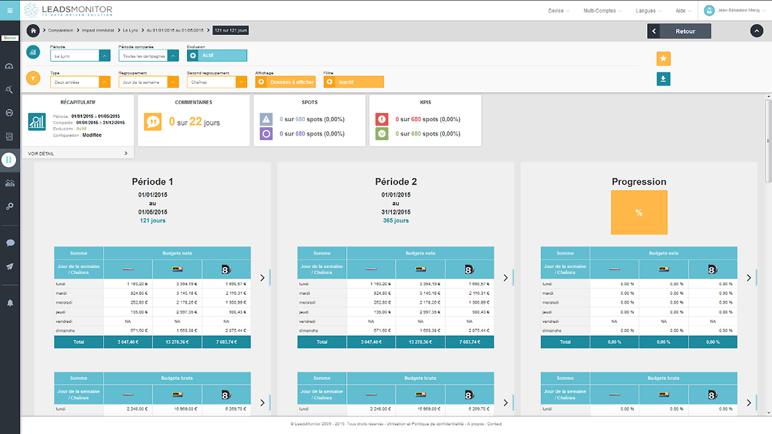Open the Type dropdown showing Deux entrées
The height and width of the screenshot is (434, 772).
click(x=80, y=82)
